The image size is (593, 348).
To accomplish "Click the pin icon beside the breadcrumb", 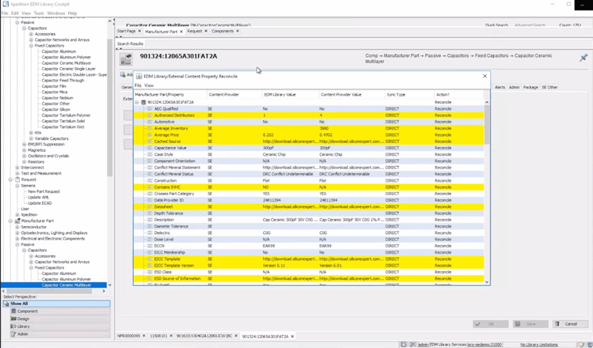I will coord(583,58).
